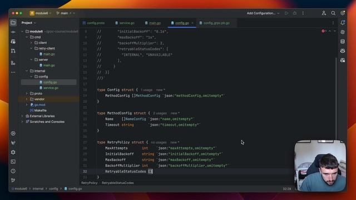The image size is (356, 200).
Task: Click the error indicator in editor corner
Action: 324,31
